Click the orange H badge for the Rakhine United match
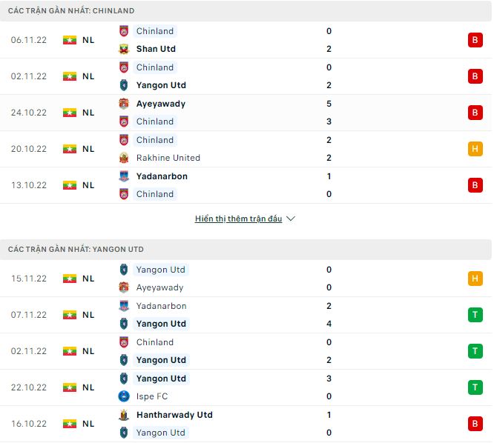 click(475, 149)
